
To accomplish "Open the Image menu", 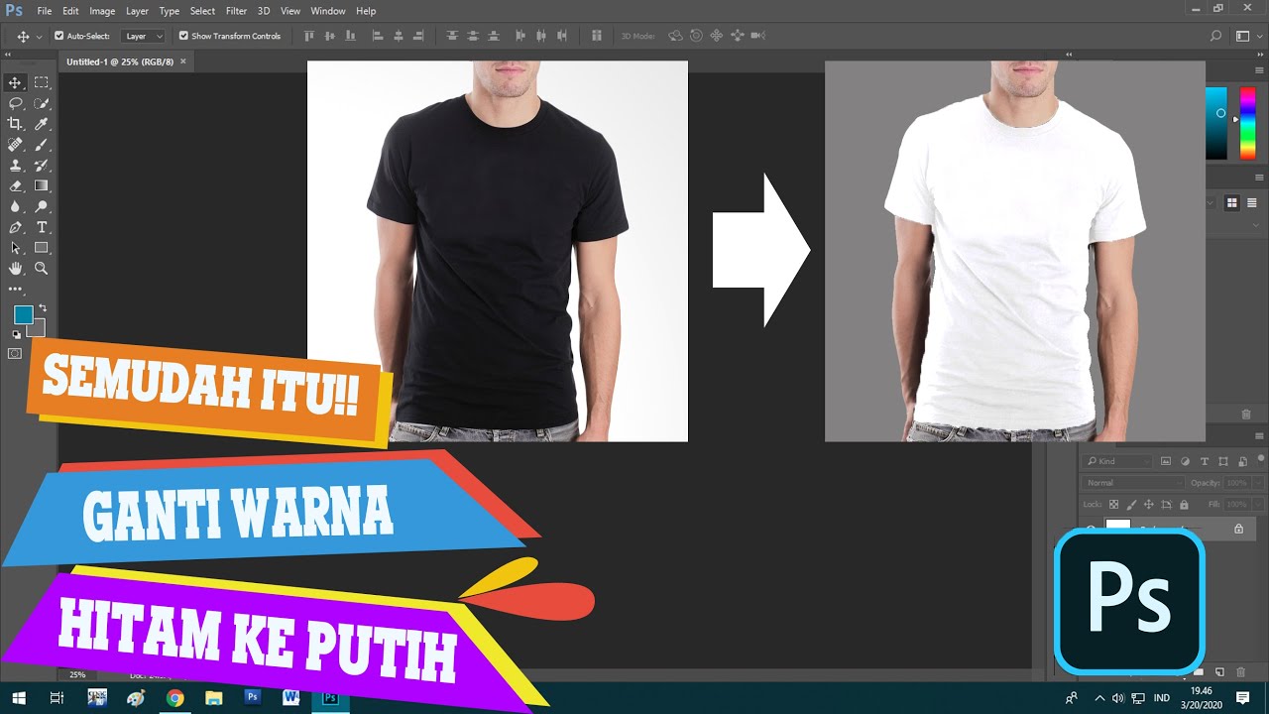I will 102,11.
